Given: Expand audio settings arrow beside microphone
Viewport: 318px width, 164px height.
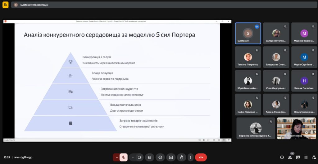Looking at the screenshot, I should click(117, 157).
